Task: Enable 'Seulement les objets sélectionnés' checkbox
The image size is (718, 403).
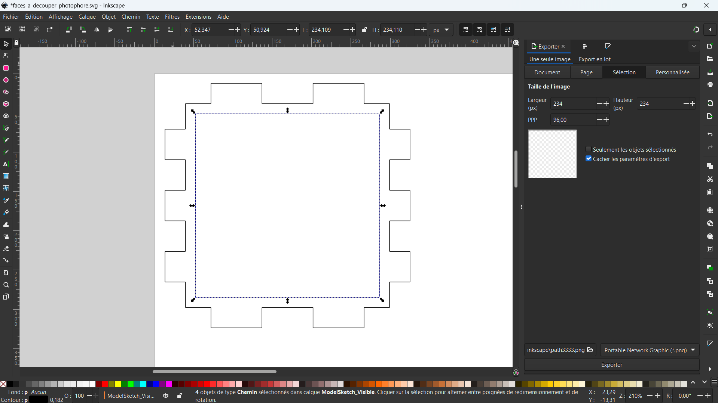Action: coord(589,149)
